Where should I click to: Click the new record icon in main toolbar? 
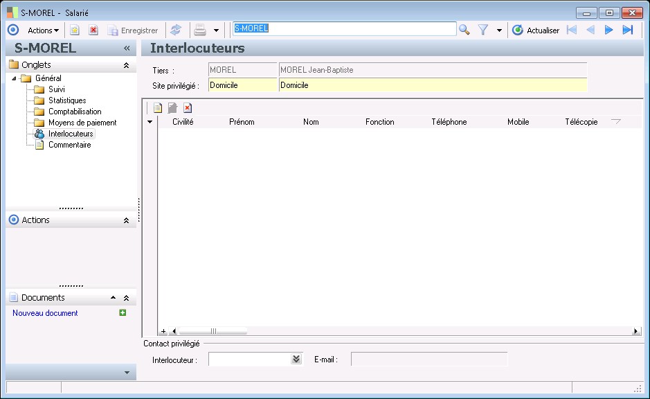[75, 30]
